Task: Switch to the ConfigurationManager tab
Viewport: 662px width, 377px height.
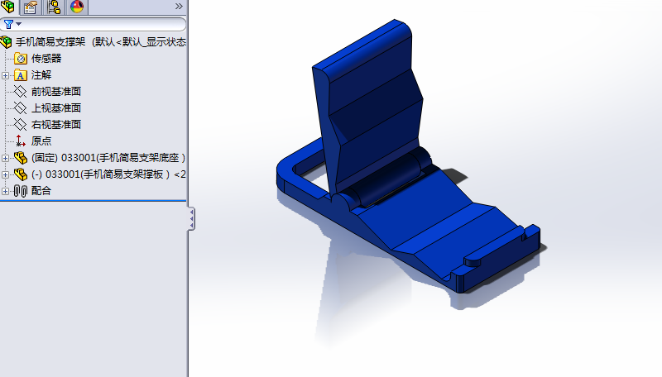Action: coord(54,7)
